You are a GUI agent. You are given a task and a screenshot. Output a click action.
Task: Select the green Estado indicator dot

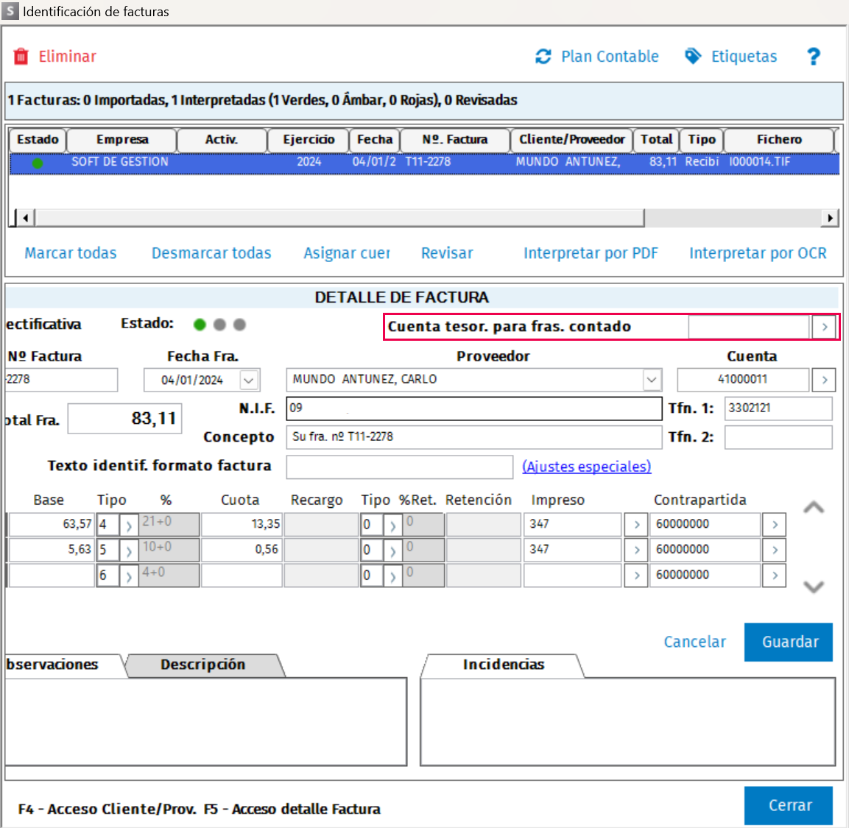(x=200, y=325)
